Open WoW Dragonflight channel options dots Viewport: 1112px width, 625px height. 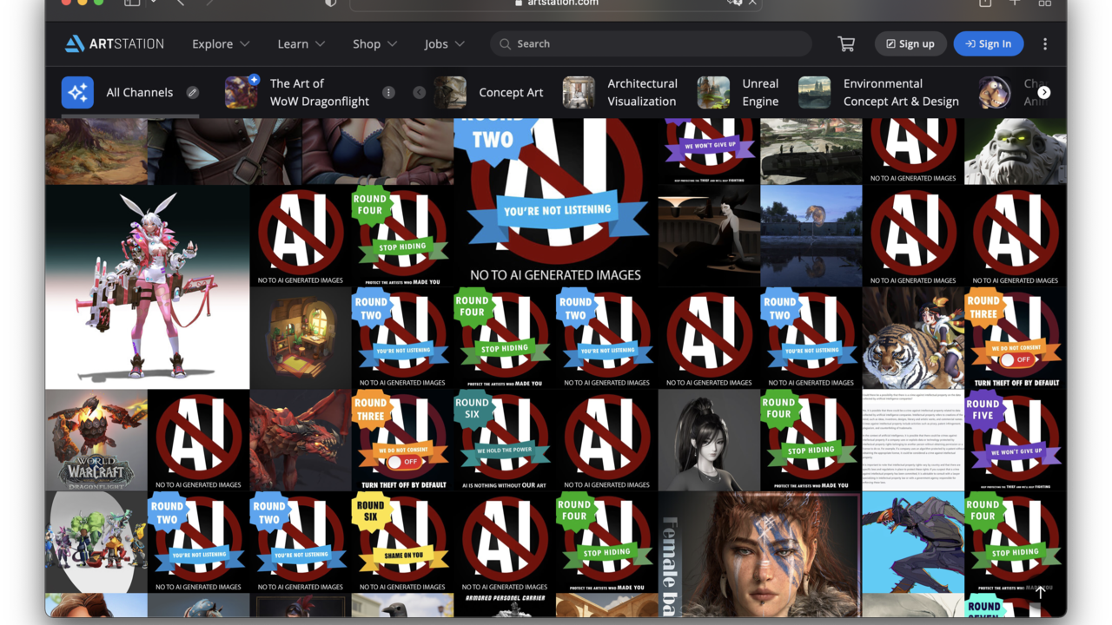pyautogui.click(x=388, y=93)
